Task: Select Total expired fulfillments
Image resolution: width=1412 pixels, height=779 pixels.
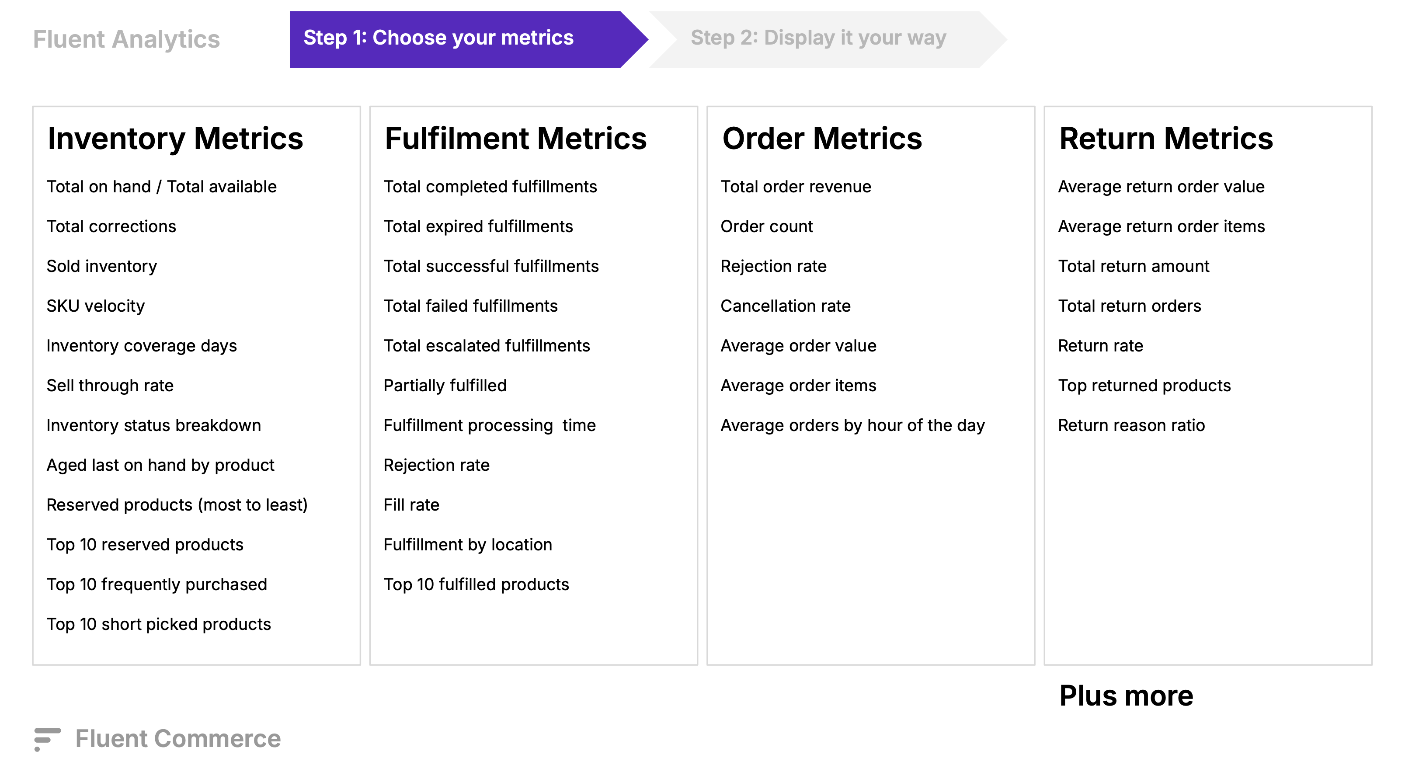Action: [478, 226]
